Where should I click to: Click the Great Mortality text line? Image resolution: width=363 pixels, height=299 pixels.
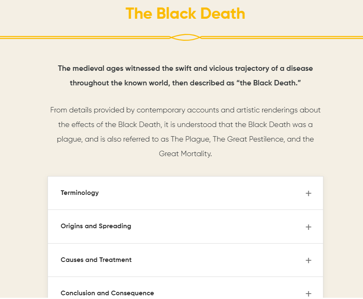[185, 154]
